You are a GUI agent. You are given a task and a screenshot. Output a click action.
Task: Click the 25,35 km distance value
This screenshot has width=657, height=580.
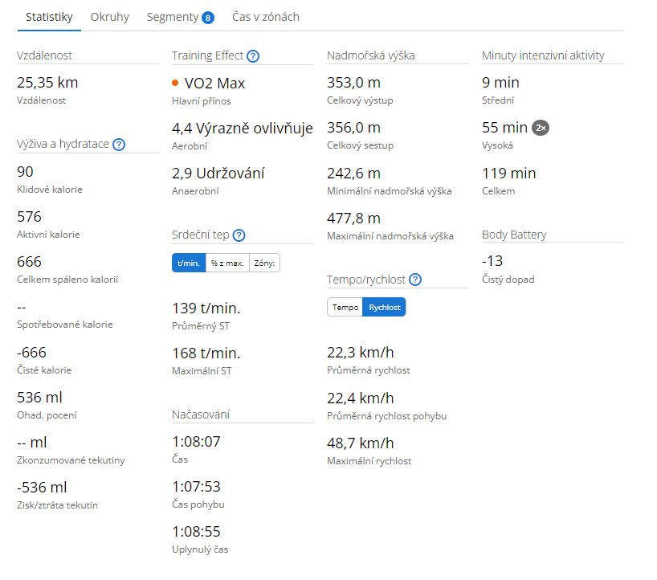[47, 83]
